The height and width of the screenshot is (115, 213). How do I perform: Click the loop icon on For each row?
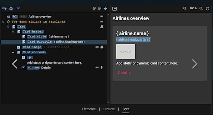(x=8, y=22)
